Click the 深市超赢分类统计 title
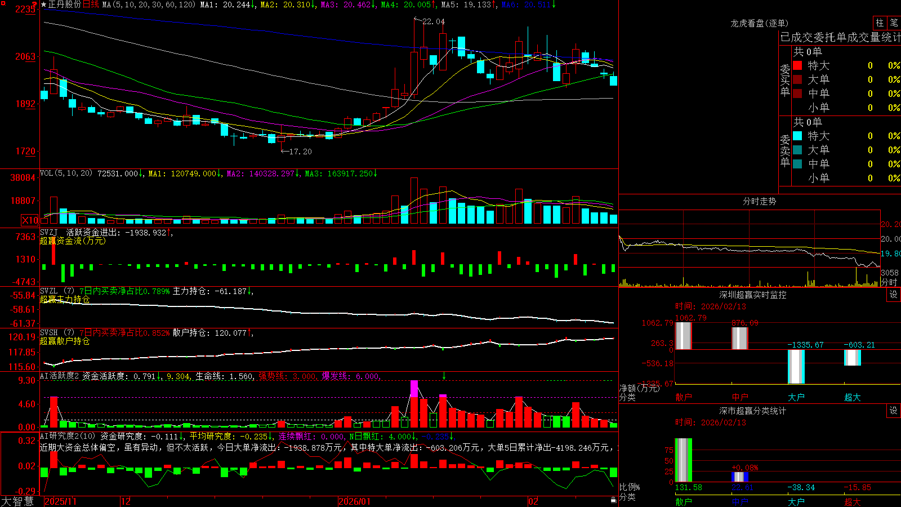The image size is (901, 507). point(752,411)
